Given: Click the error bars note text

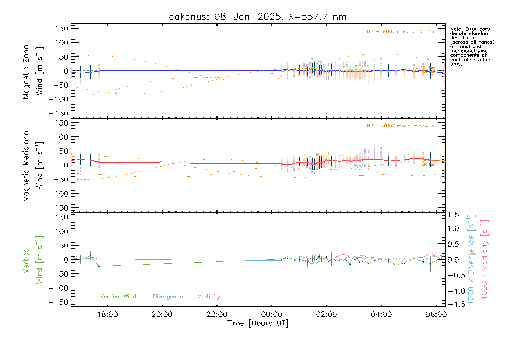Looking at the screenshot, I should (x=472, y=46).
